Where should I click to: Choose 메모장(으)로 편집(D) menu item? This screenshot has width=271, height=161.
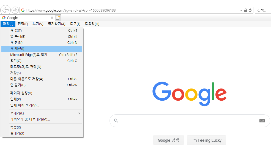tap(42, 67)
